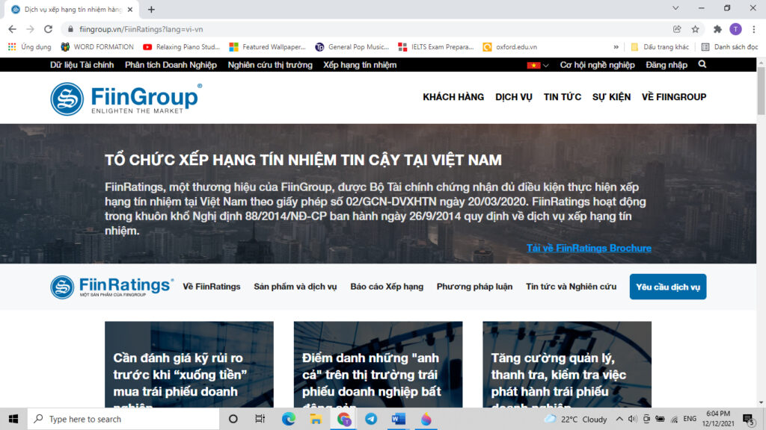Viewport: 766px width, 430px height.
Task: Click the volume speaker tray icon
Action: pos(633,419)
